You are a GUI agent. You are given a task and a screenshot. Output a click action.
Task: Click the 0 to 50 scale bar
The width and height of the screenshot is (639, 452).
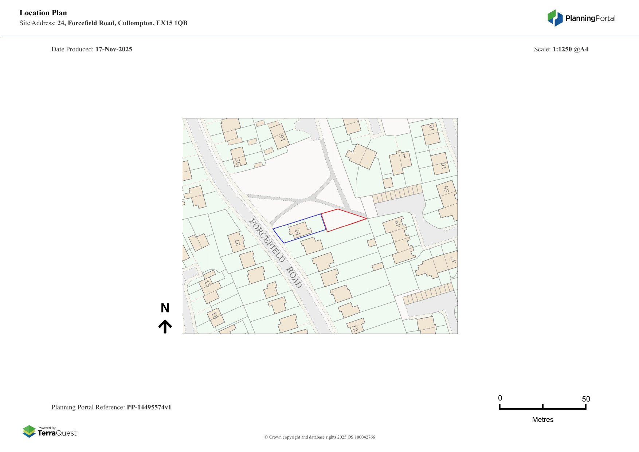[x=542, y=408]
